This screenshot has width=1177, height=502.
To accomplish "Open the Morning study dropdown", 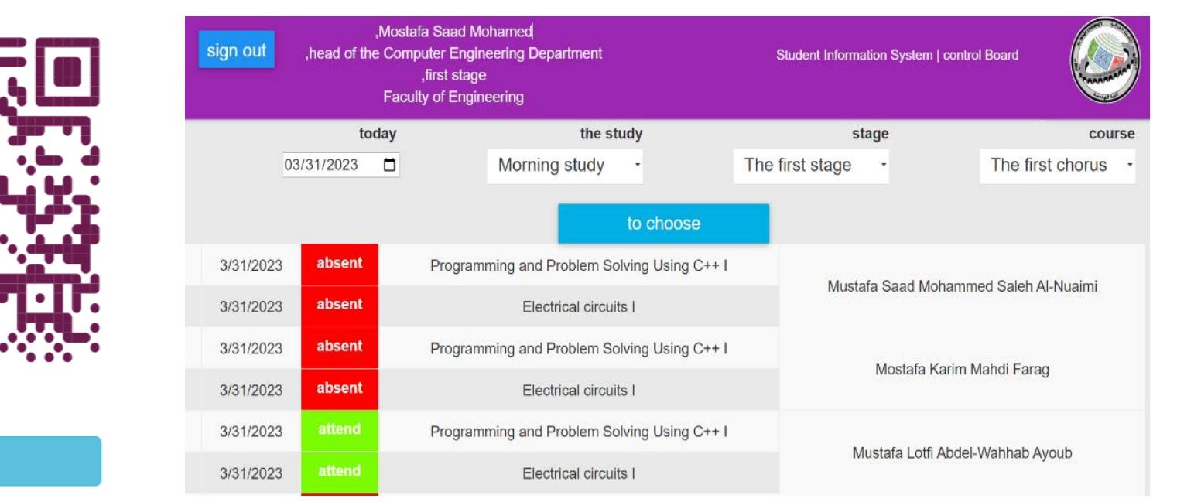I will pyautogui.click(x=564, y=166).
